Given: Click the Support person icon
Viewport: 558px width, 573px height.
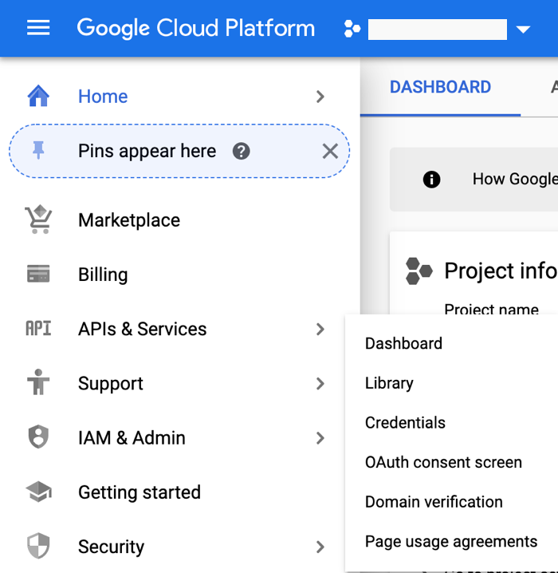Looking at the screenshot, I should (38, 384).
